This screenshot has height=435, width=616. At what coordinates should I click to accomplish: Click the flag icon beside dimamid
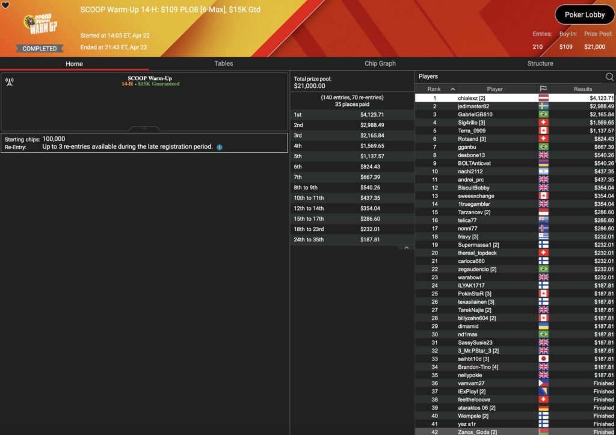[x=543, y=326]
